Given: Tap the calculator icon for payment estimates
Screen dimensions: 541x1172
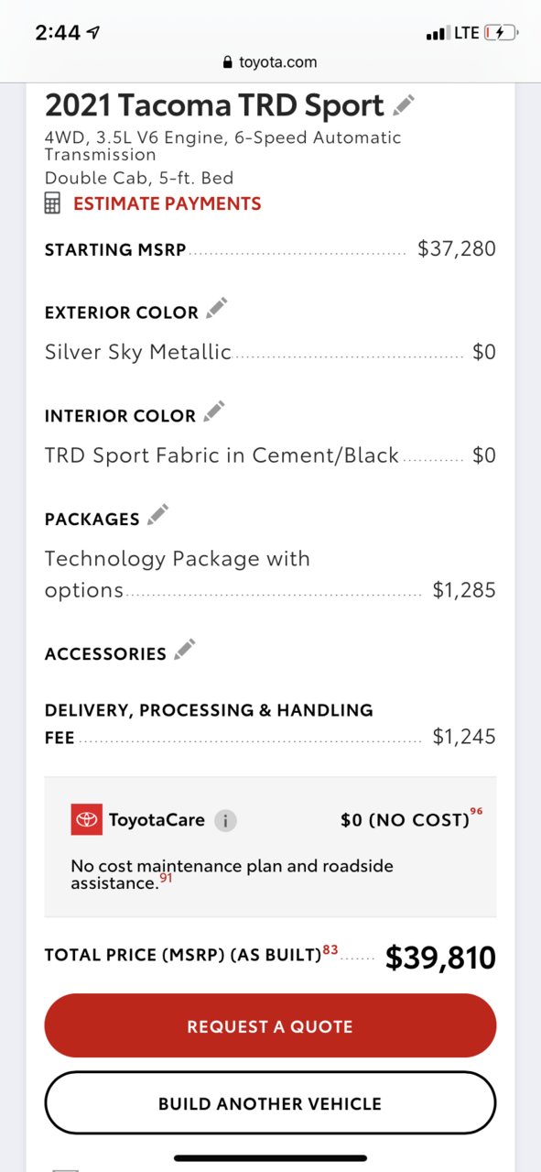Looking at the screenshot, I should (x=53, y=203).
